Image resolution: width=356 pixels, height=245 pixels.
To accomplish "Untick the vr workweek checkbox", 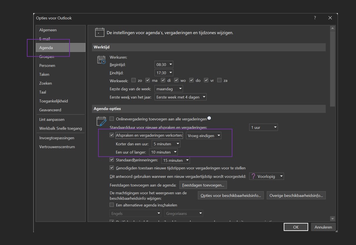I will [206, 80].
